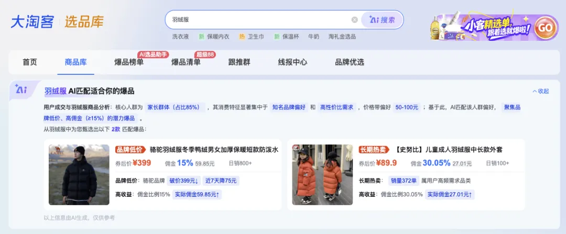The height and width of the screenshot is (234, 566).
Task: Click the 品牌低价 orange label
Action: coord(130,150)
